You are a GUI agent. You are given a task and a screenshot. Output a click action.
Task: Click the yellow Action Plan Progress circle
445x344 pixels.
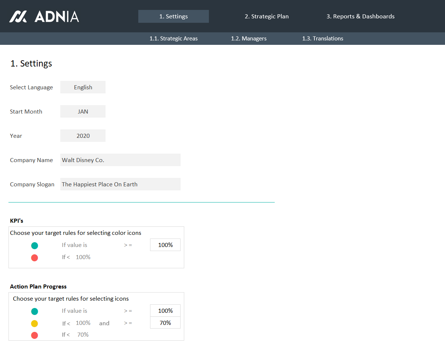tap(35, 323)
